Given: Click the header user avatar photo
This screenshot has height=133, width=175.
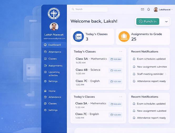Looking at the screenshot, I should (156, 10).
